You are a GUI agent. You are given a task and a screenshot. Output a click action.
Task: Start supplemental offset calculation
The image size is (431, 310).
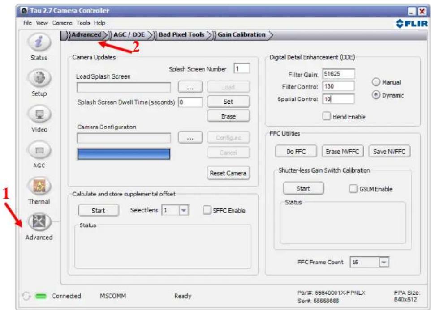(99, 210)
